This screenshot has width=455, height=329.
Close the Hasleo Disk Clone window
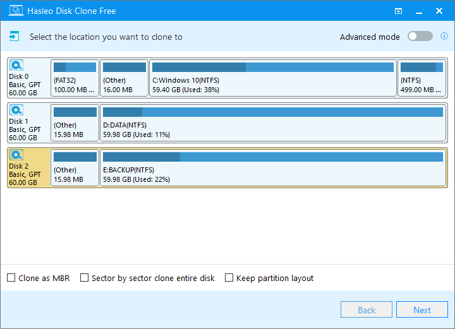[x=439, y=11]
